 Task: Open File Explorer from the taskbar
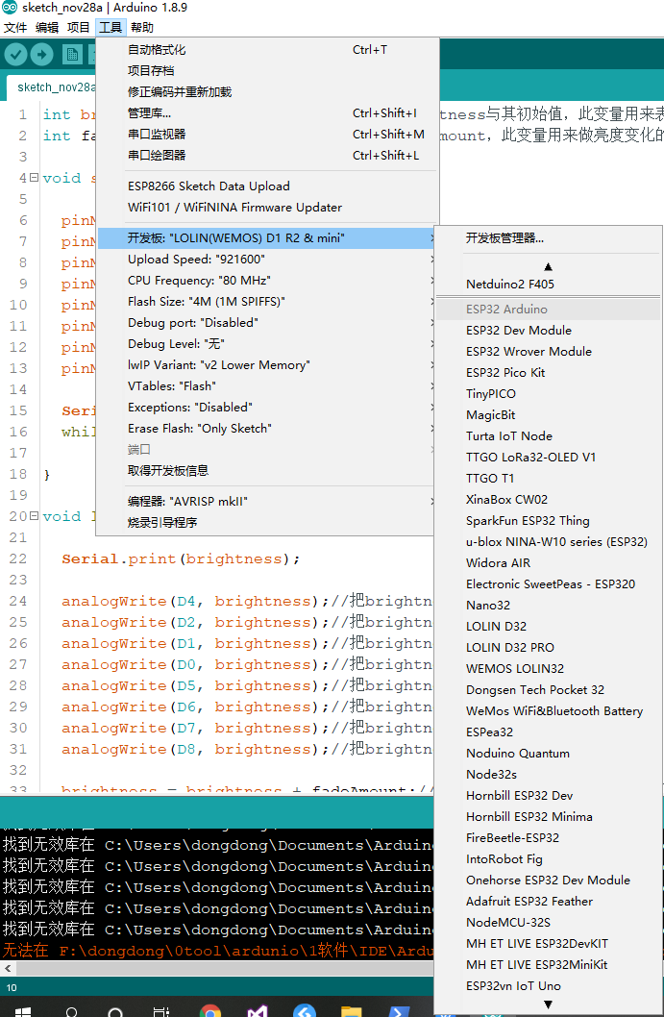tap(351, 1010)
